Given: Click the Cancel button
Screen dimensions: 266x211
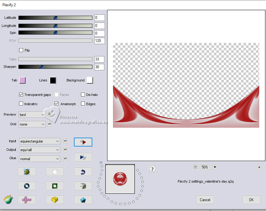Looking at the screenshot, I should [x=205, y=200].
